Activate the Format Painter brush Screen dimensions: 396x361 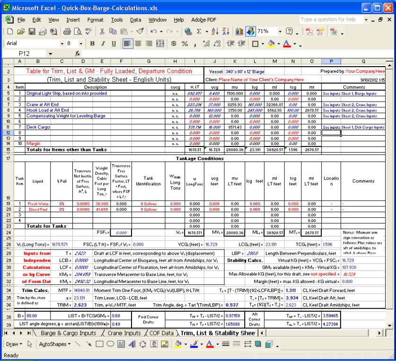tap(140, 32)
